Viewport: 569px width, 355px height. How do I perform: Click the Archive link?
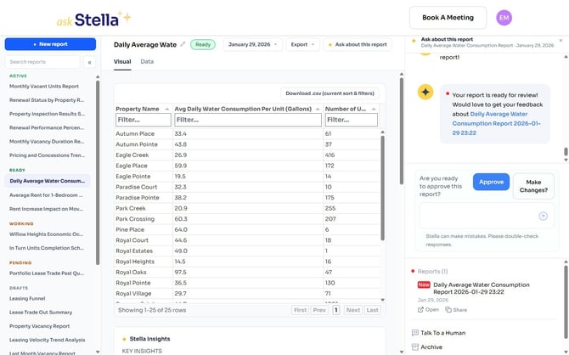click(x=431, y=347)
